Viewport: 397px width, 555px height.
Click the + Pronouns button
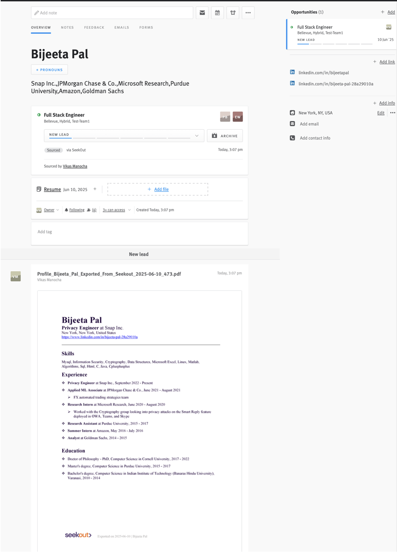(x=49, y=70)
